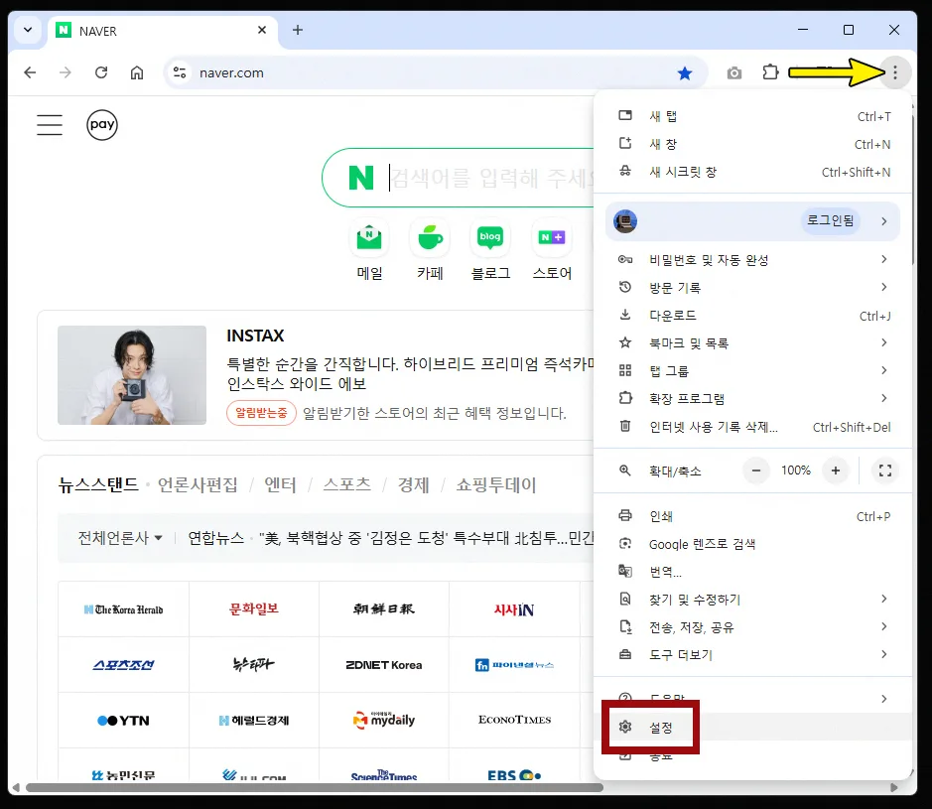The height and width of the screenshot is (809, 932).
Task: Click the green Naver N logo in search box
Action: (361, 178)
